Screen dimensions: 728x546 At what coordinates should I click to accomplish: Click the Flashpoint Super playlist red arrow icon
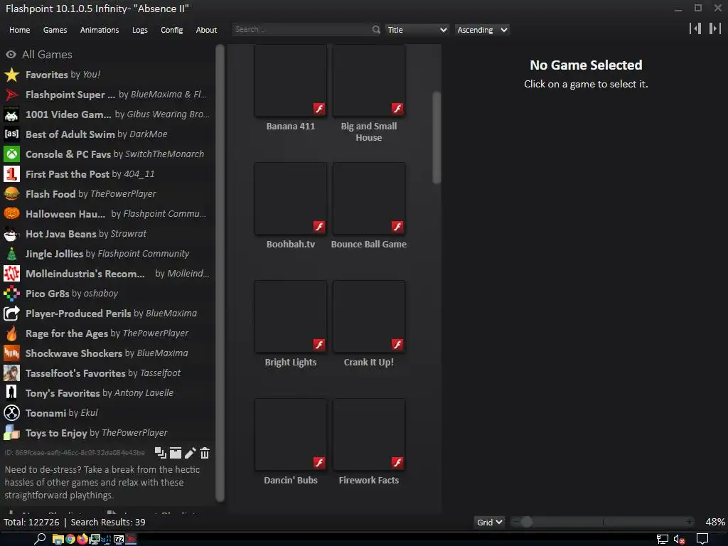point(11,95)
